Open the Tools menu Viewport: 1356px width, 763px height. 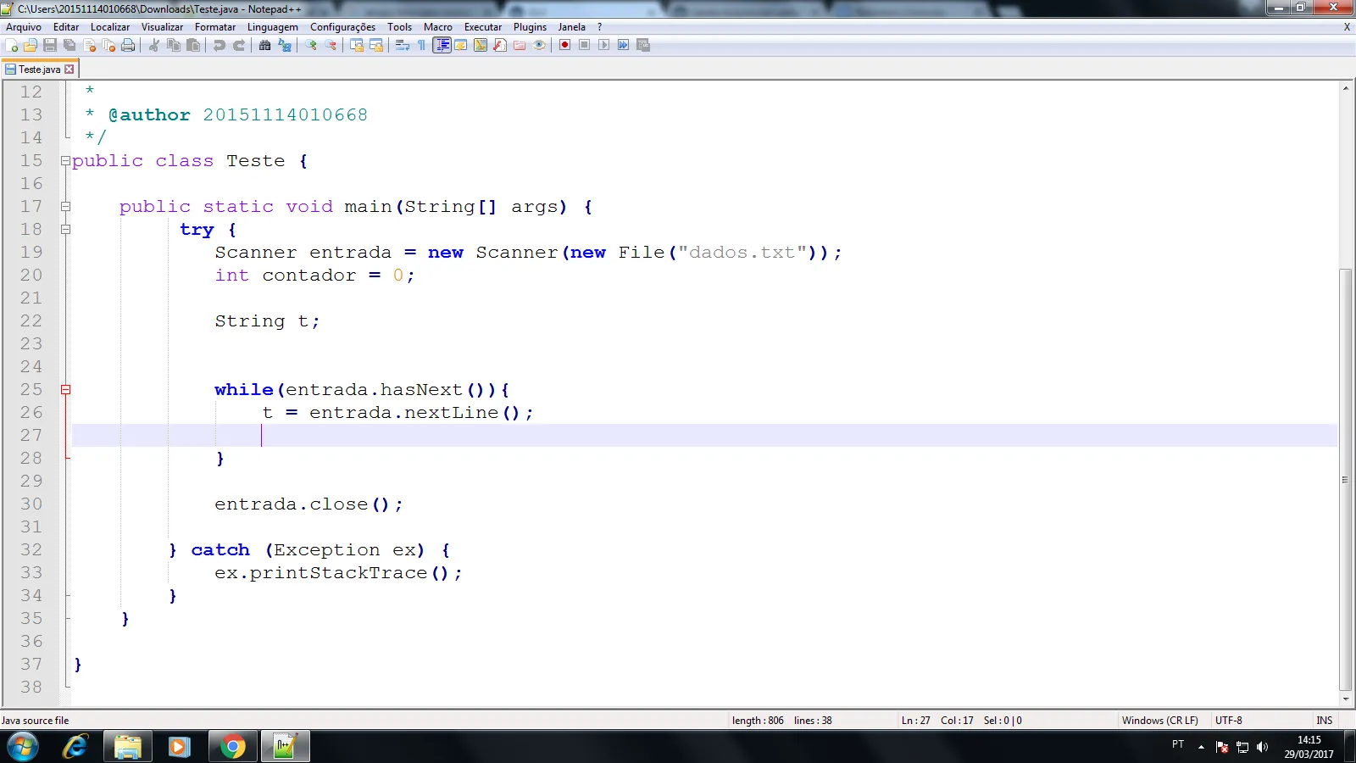[x=399, y=27]
